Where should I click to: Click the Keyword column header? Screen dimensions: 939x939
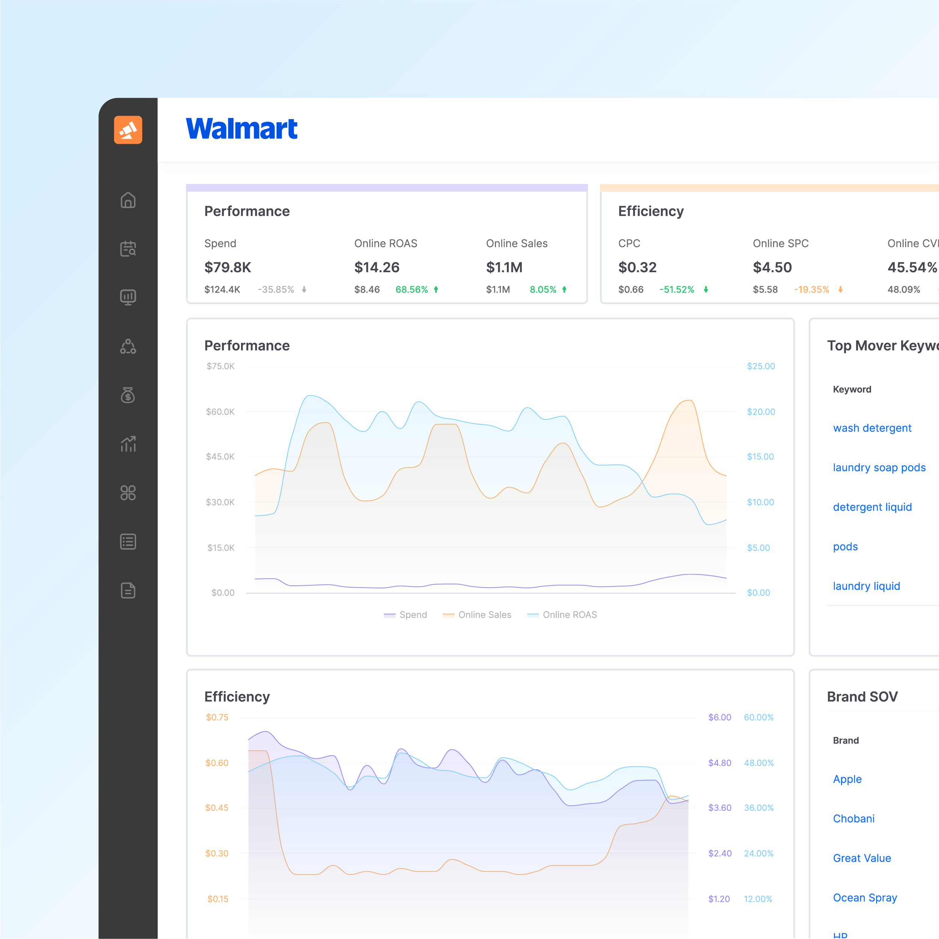[852, 389]
